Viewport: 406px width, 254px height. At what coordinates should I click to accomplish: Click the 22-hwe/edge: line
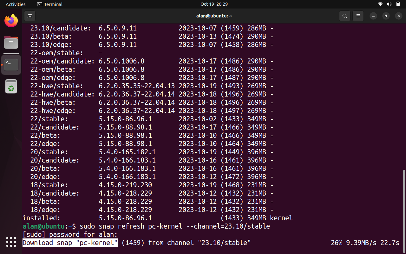pyautogui.click(x=152, y=111)
